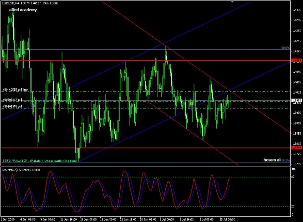The image size is (303, 222).
Task: Click the chart shift triangle marker
Action: (x=232, y=1)
